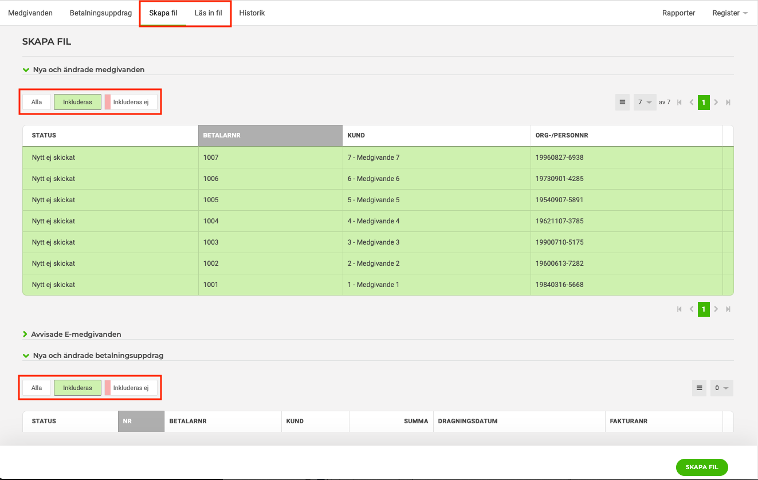Select page 1 in top pager
758x480 pixels.
[x=704, y=103]
